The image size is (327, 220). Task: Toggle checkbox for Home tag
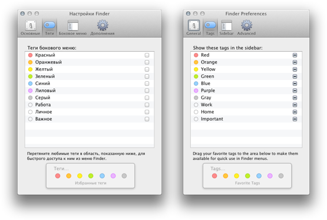point(295,112)
